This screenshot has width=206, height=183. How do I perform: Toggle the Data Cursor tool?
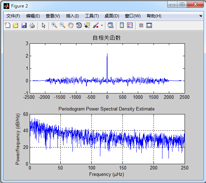87,25
